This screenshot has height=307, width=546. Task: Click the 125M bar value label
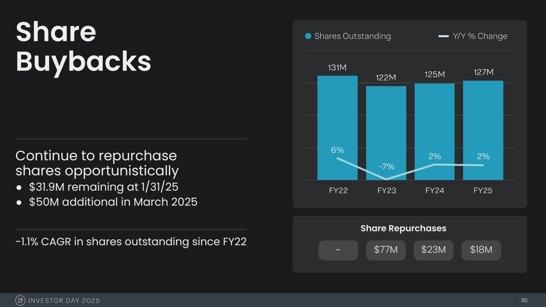[435, 74]
